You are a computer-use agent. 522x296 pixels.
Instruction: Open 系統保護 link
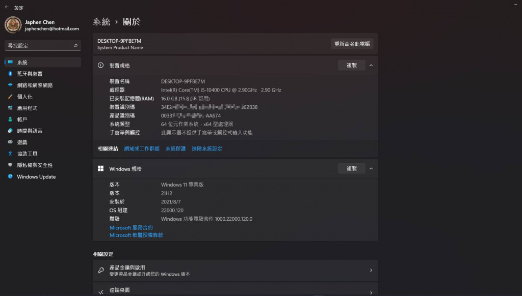pos(176,149)
